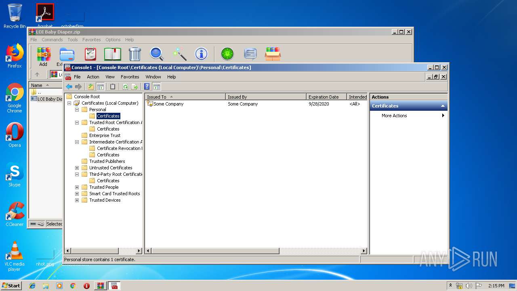Image resolution: width=517 pixels, height=291 pixels.
Task: Open CCleaner desktop shortcut
Action: pos(15,215)
